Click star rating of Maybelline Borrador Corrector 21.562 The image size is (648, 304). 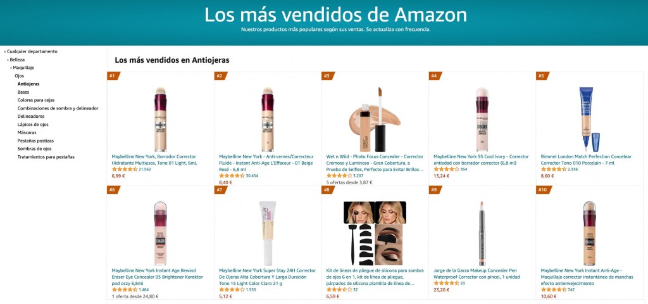(x=125, y=169)
